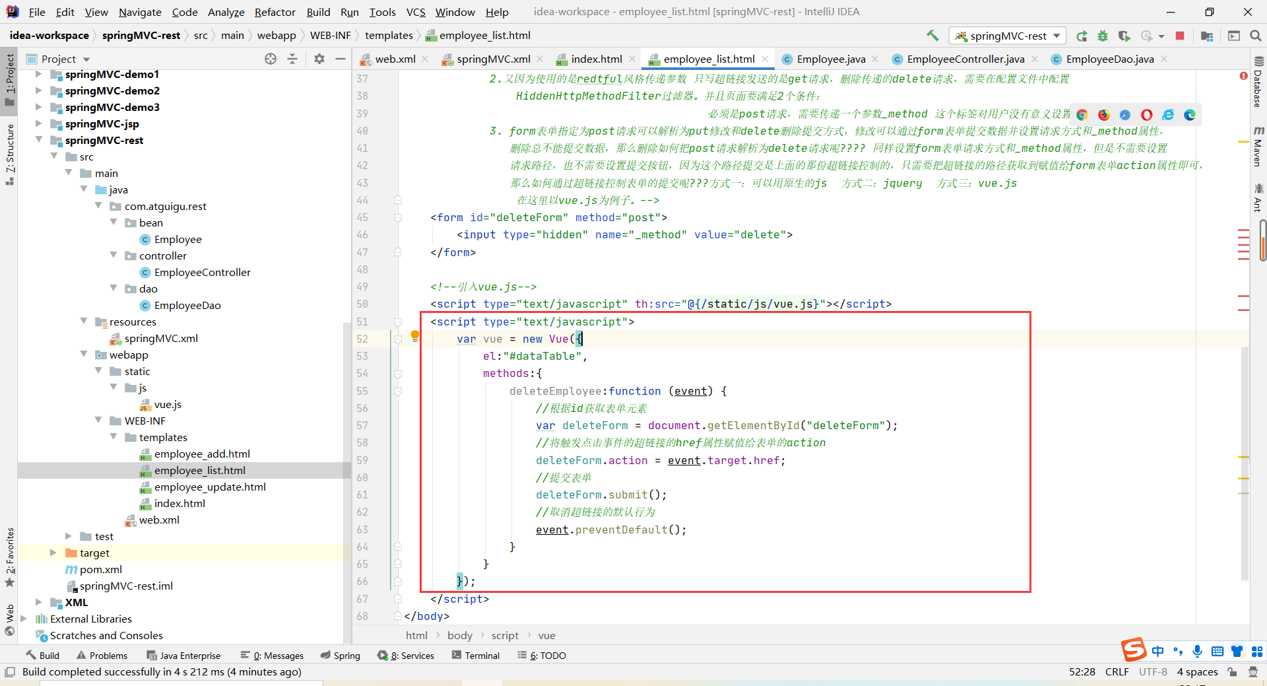Screen dimensions: 1267x686
Task: Open the Sogou soft keyboard icon
Action: (1218, 652)
